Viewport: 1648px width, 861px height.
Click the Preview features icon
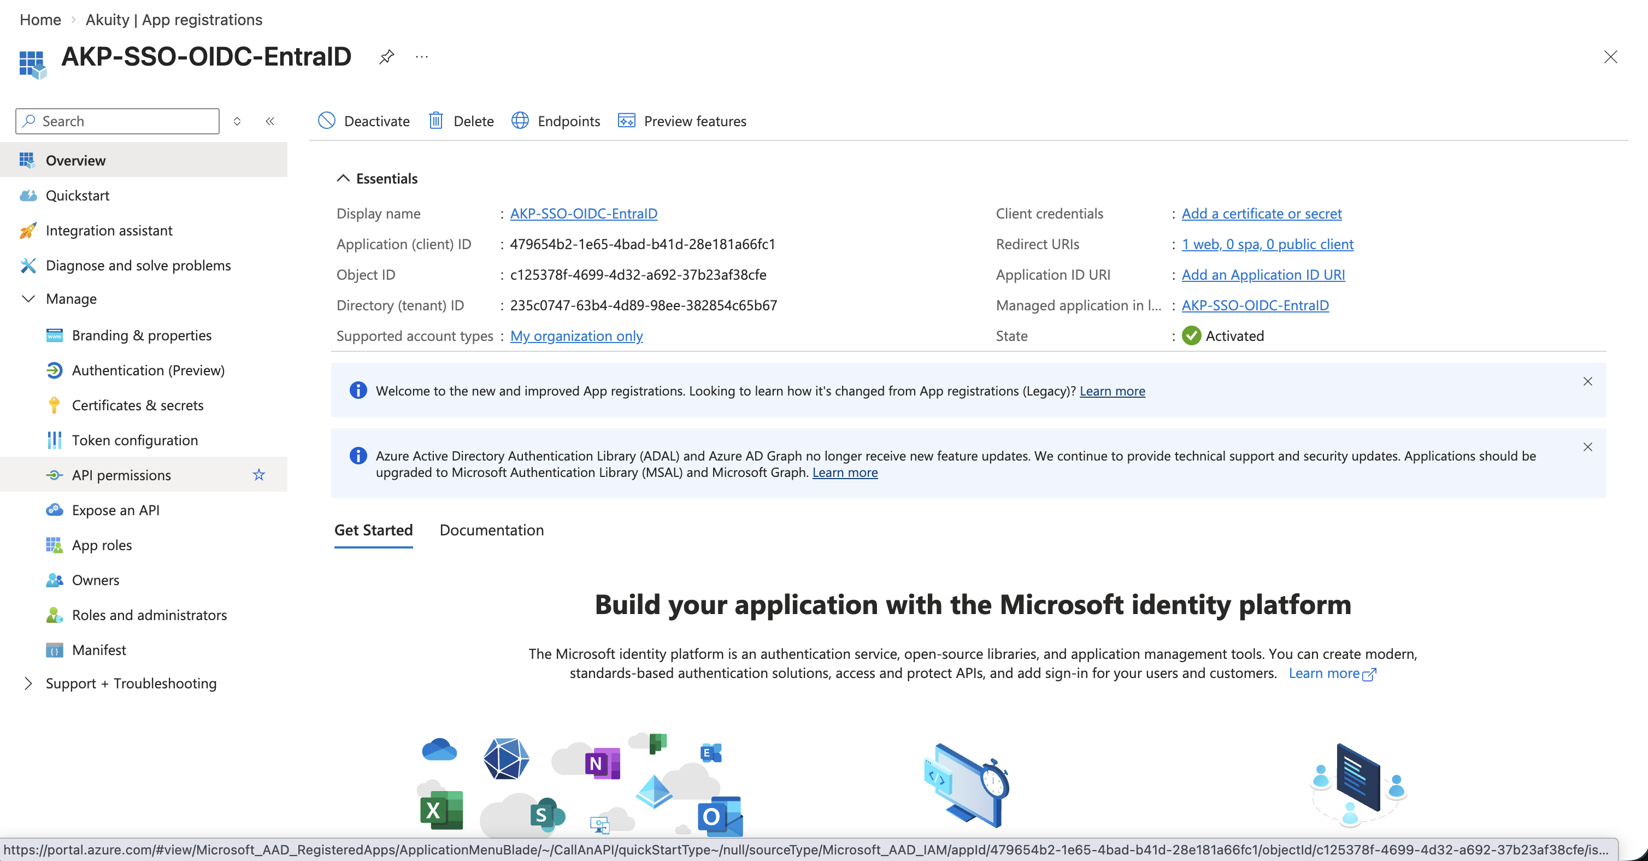click(x=626, y=121)
